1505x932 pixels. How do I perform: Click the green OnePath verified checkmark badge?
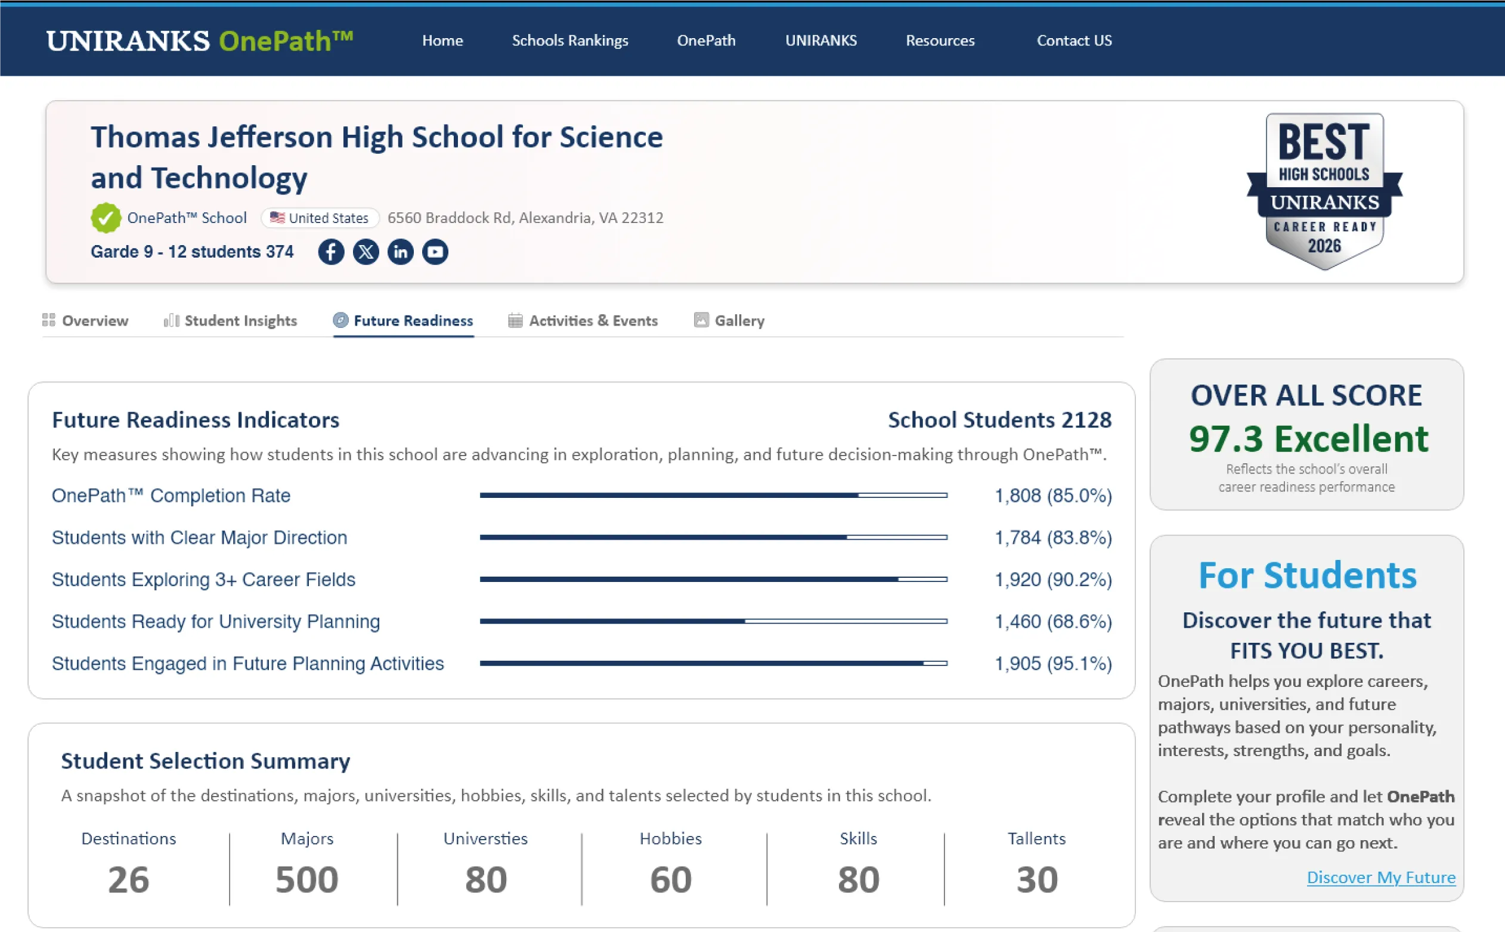tap(106, 218)
